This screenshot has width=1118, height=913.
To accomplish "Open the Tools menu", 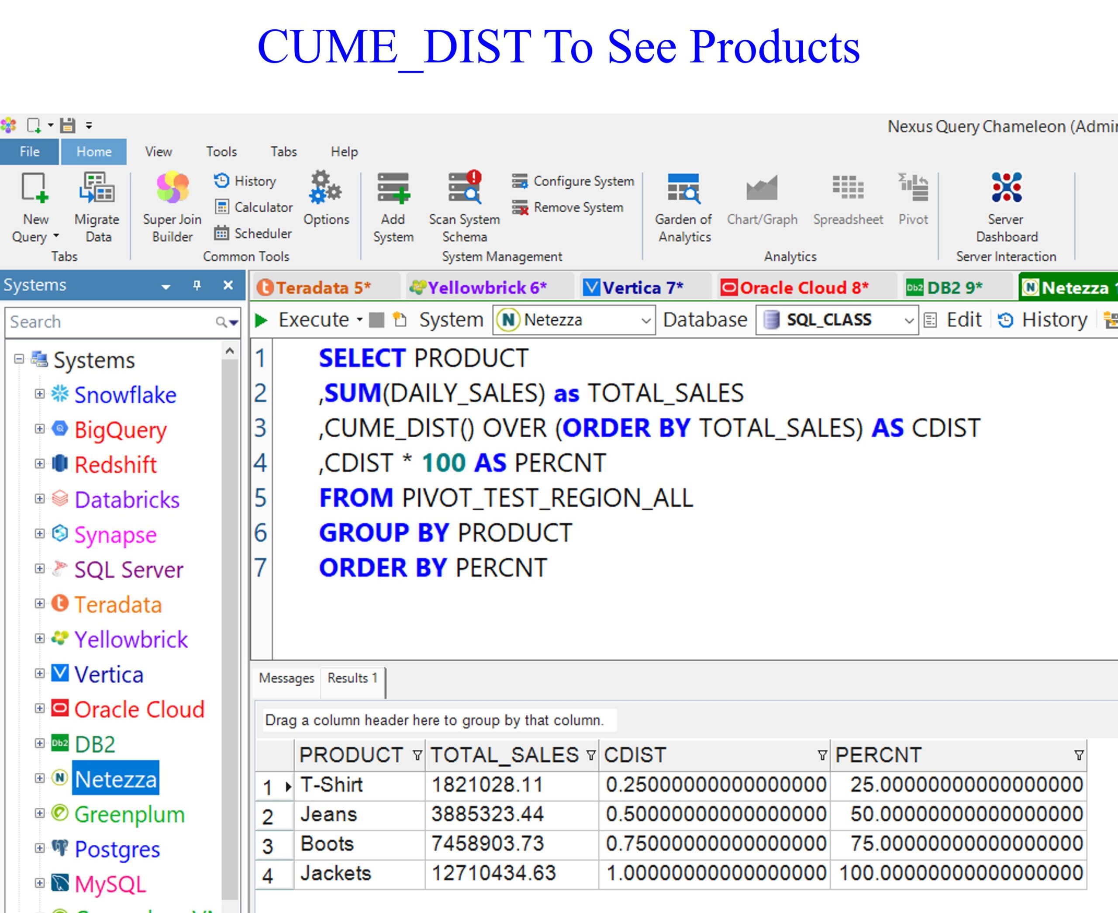I will (221, 152).
